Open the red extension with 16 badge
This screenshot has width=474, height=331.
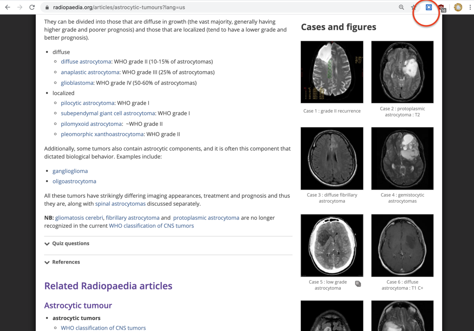pyautogui.click(x=442, y=8)
